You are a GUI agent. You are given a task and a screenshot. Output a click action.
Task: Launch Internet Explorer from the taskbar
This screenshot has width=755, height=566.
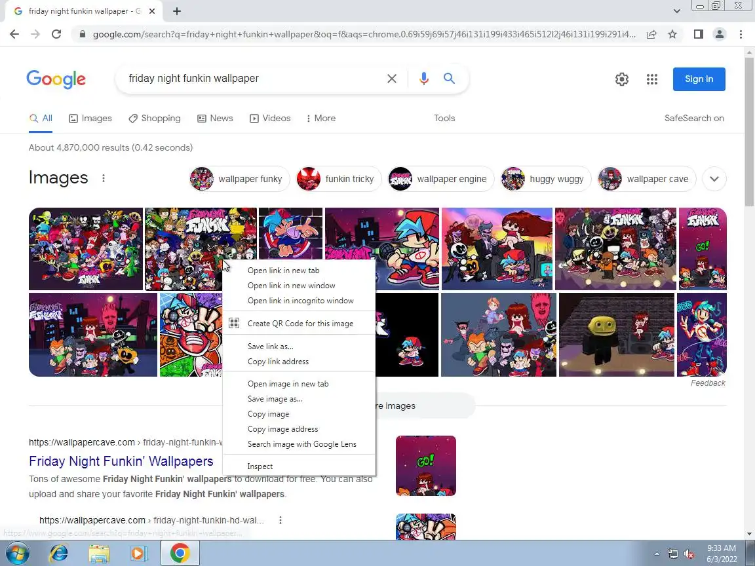point(59,554)
